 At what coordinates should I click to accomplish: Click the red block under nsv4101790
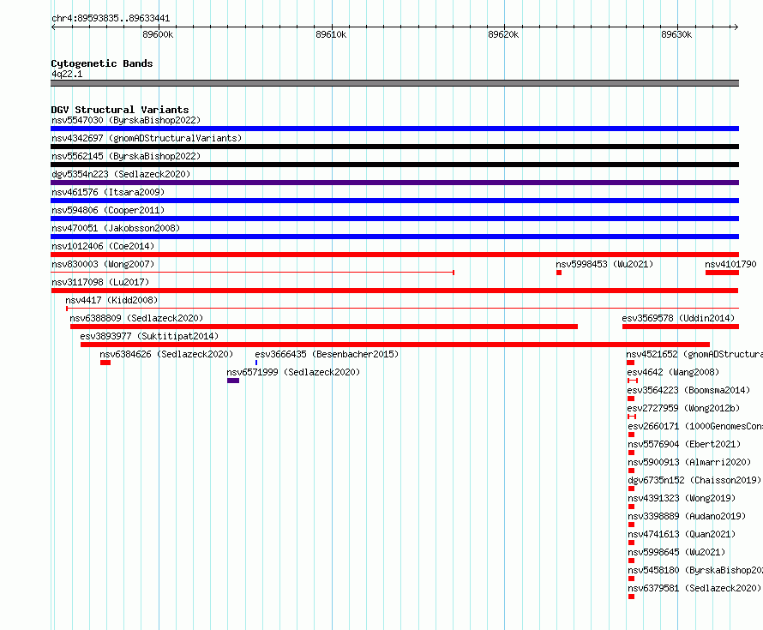pyautogui.click(x=722, y=273)
